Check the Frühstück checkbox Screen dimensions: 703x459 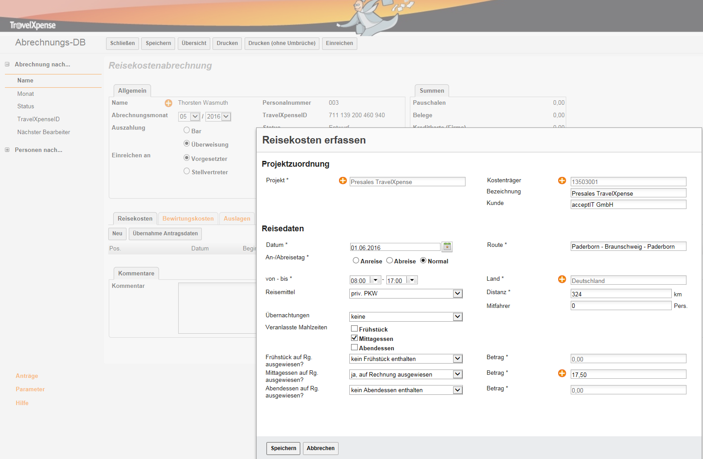tap(355, 328)
